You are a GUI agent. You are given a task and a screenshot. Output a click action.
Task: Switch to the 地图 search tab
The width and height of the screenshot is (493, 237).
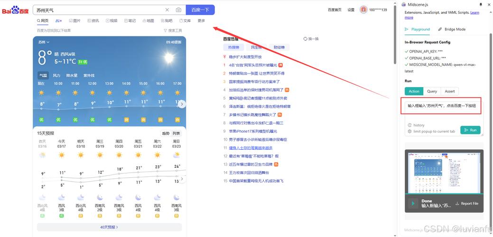coord(149,21)
